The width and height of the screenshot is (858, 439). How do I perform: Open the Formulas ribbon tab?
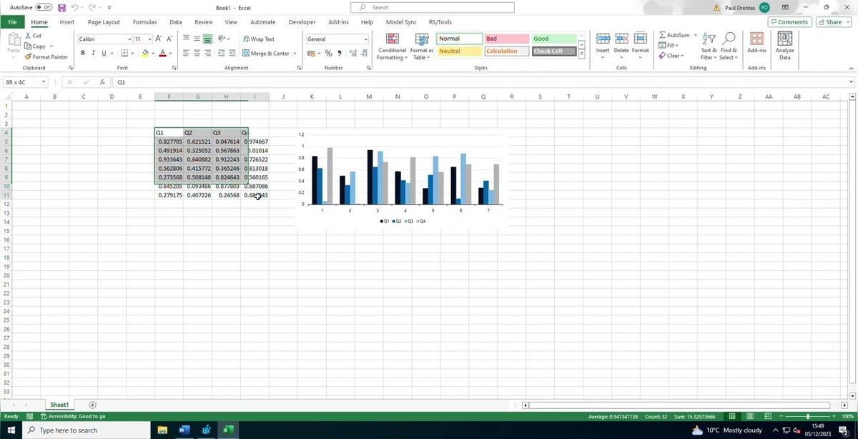(144, 21)
